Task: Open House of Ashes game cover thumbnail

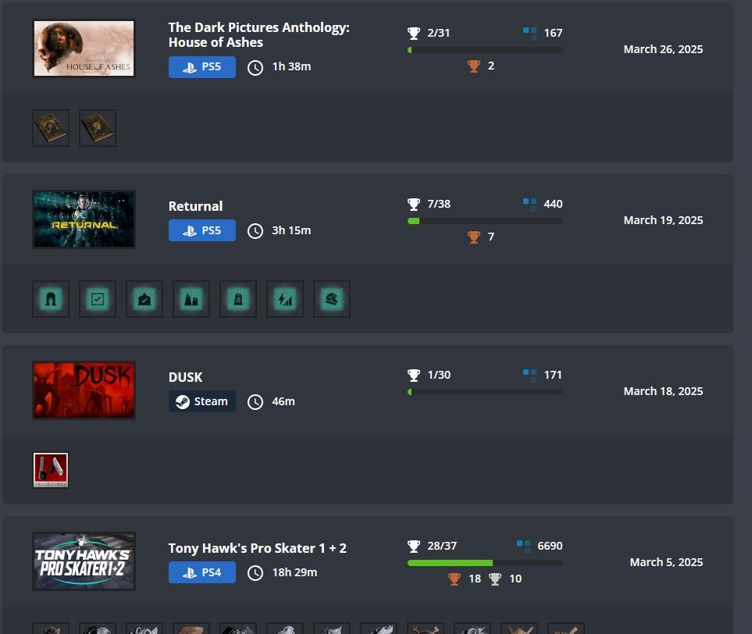Action: pos(84,48)
